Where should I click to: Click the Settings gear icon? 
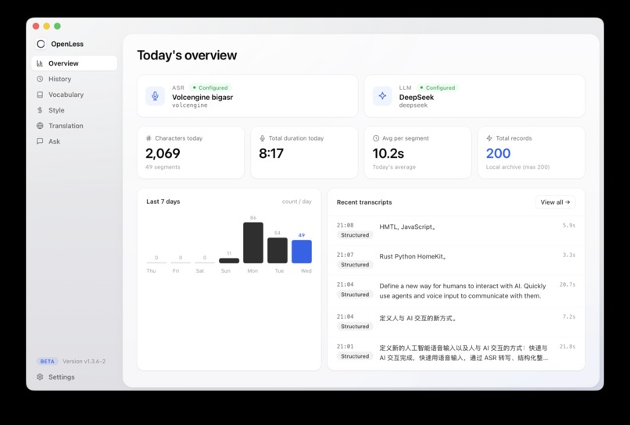coord(40,377)
